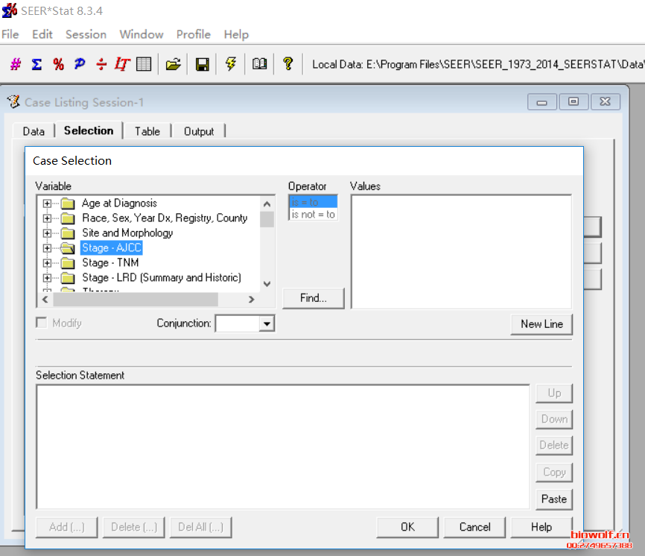Click the Age at Diagnosis folder icon
Viewport: 645px width, 556px height.
pos(68,203)
